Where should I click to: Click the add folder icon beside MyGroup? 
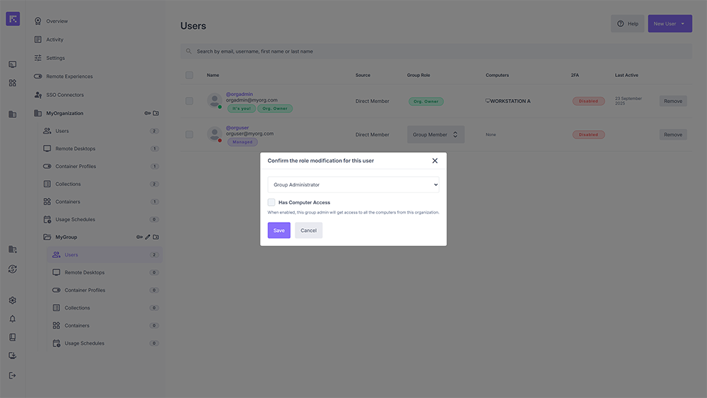[x=156, y=237]
